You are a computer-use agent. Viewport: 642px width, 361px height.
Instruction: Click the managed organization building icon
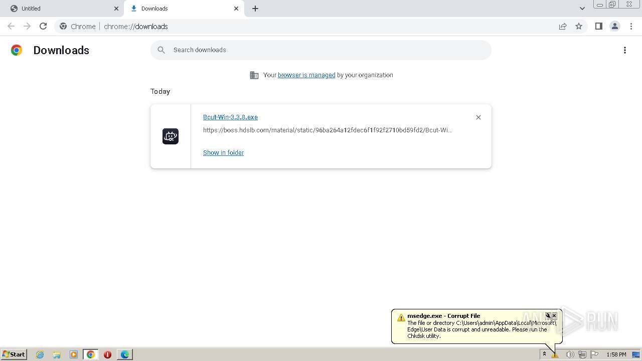pyautogui.click(x=254, y=75)
